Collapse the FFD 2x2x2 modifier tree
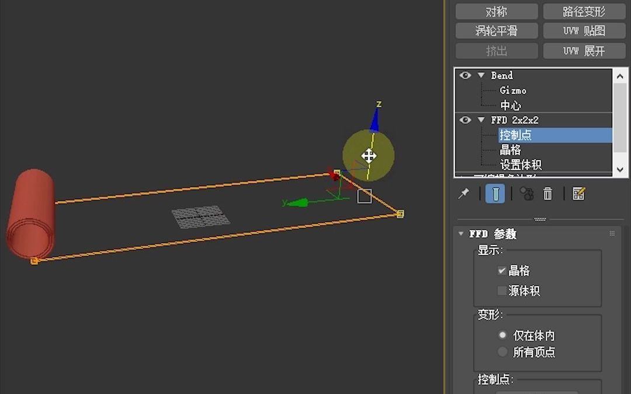Screen dimensions: 631x394 coord(480,120)
